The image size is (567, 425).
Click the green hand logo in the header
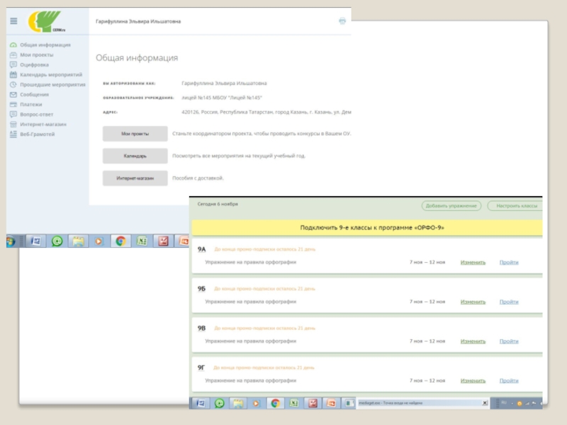pos(45,21)
